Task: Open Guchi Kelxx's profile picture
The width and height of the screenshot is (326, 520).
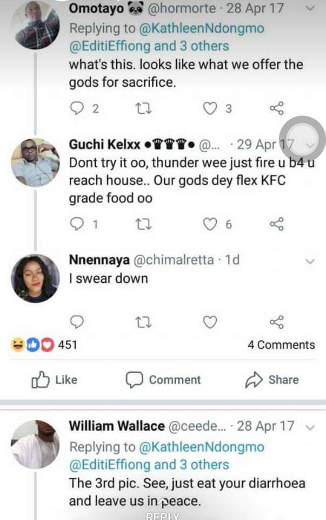Action: pos(35,162)
